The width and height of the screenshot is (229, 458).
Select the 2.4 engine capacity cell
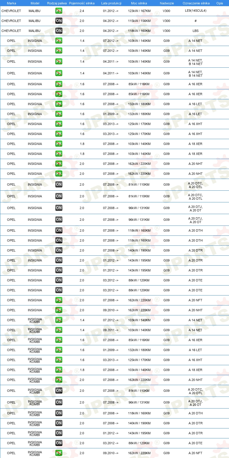(x=82, y=11)
